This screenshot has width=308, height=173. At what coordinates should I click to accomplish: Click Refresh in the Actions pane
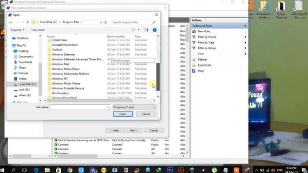click(x=202, y=60)
